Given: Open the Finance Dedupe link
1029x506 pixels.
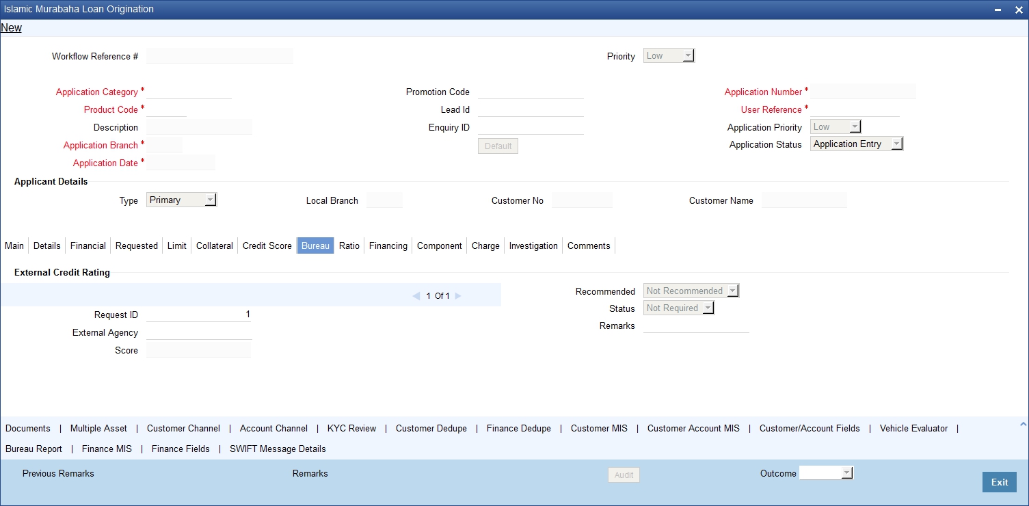Looking at the screenshot, I should (x=519, y=428).
